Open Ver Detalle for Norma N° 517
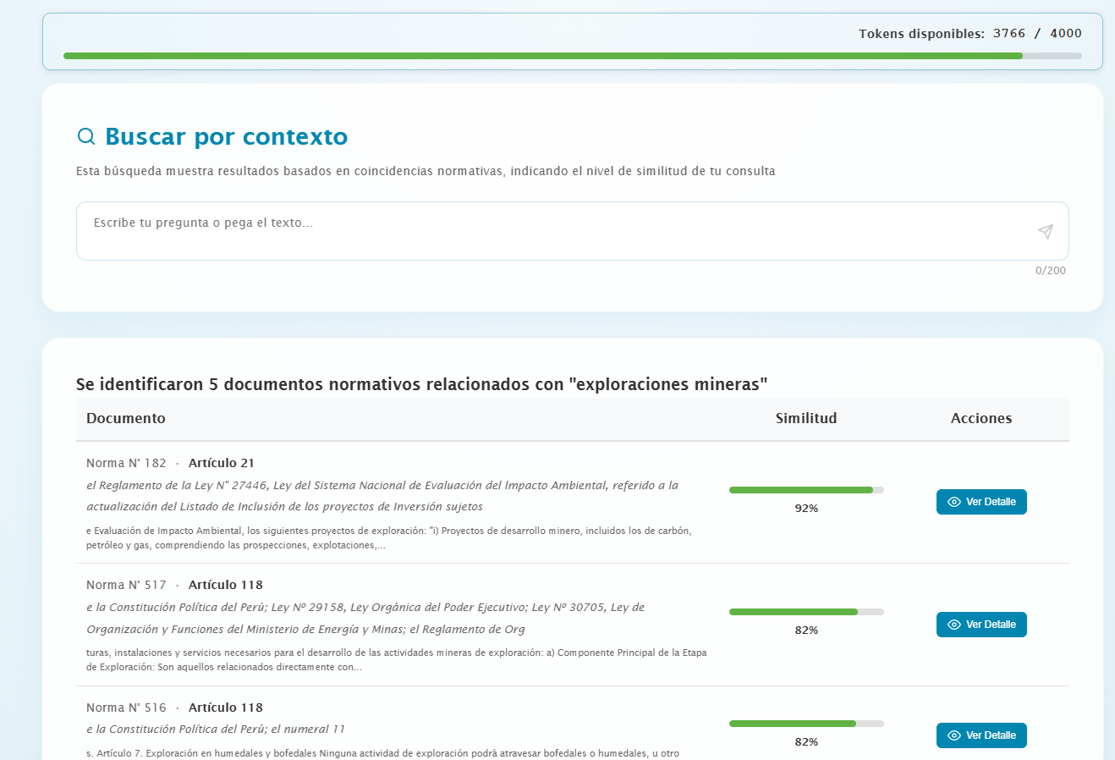The height and width of the screenshot is (760, 1115). tap(981, 625)
